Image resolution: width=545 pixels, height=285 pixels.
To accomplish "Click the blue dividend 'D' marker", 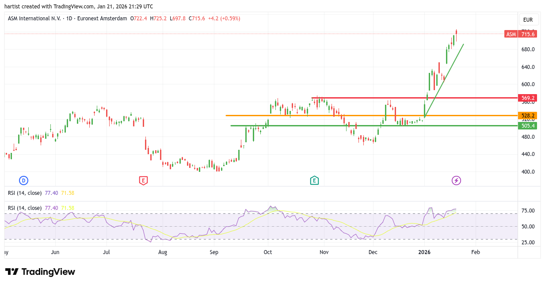I will (23, 180).
